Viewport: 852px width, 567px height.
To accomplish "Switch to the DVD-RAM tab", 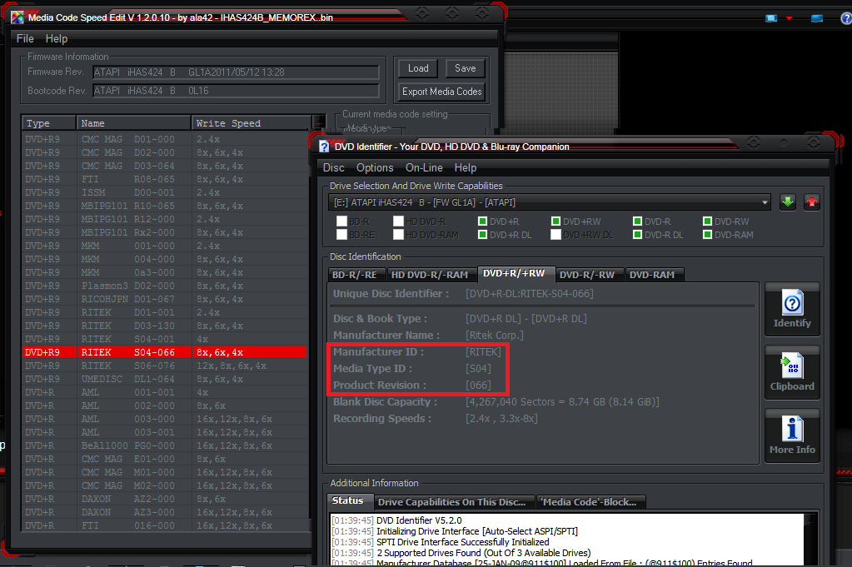I will pos(655,275).
